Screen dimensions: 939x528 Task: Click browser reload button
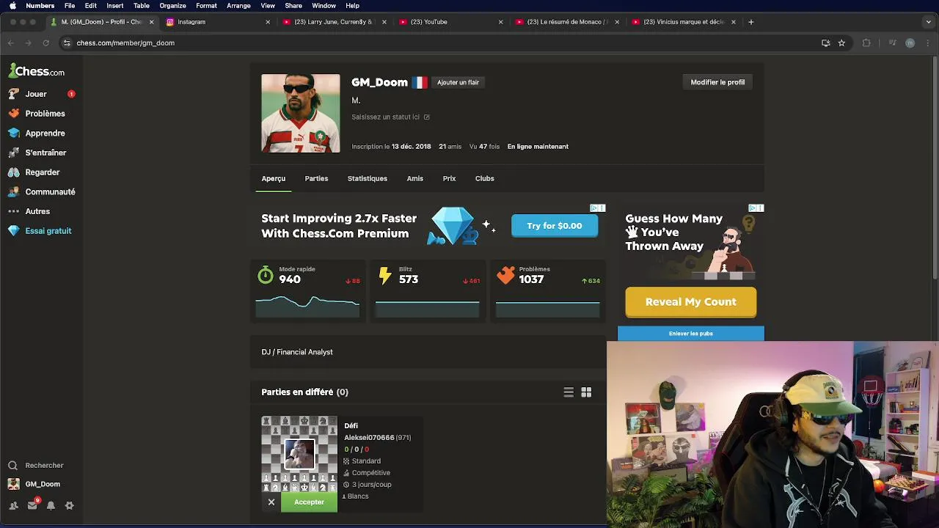(x=45, y=43)
